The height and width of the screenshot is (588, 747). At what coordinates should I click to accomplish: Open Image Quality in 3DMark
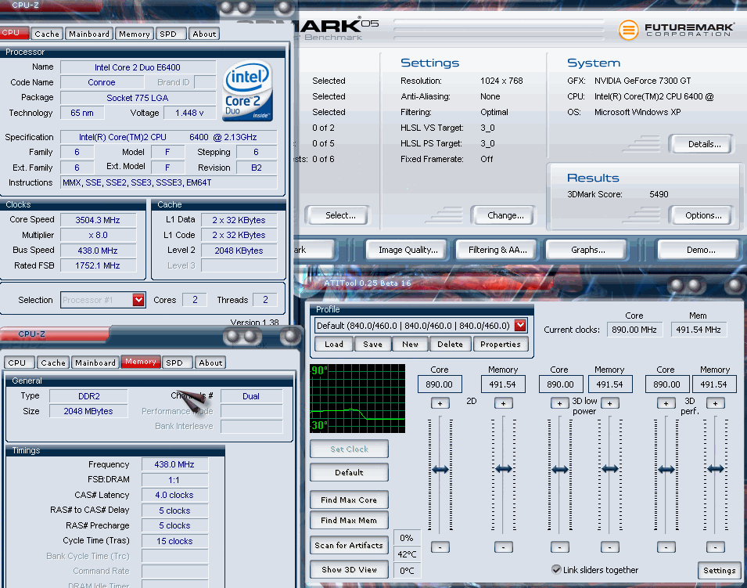point(408,250)
